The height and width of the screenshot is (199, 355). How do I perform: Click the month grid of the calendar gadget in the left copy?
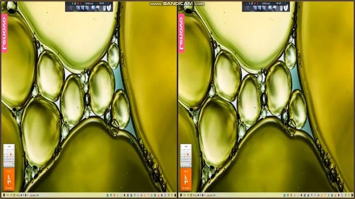[9, 156]
